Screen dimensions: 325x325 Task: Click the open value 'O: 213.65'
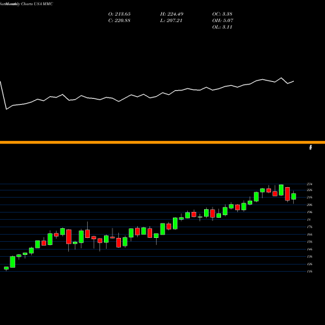[x=120, y=14]
